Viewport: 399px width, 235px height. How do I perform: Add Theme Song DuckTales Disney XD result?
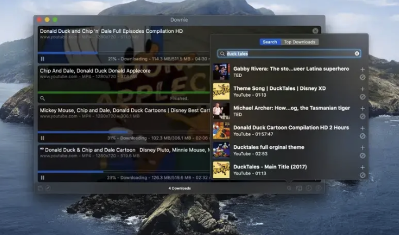362,89
